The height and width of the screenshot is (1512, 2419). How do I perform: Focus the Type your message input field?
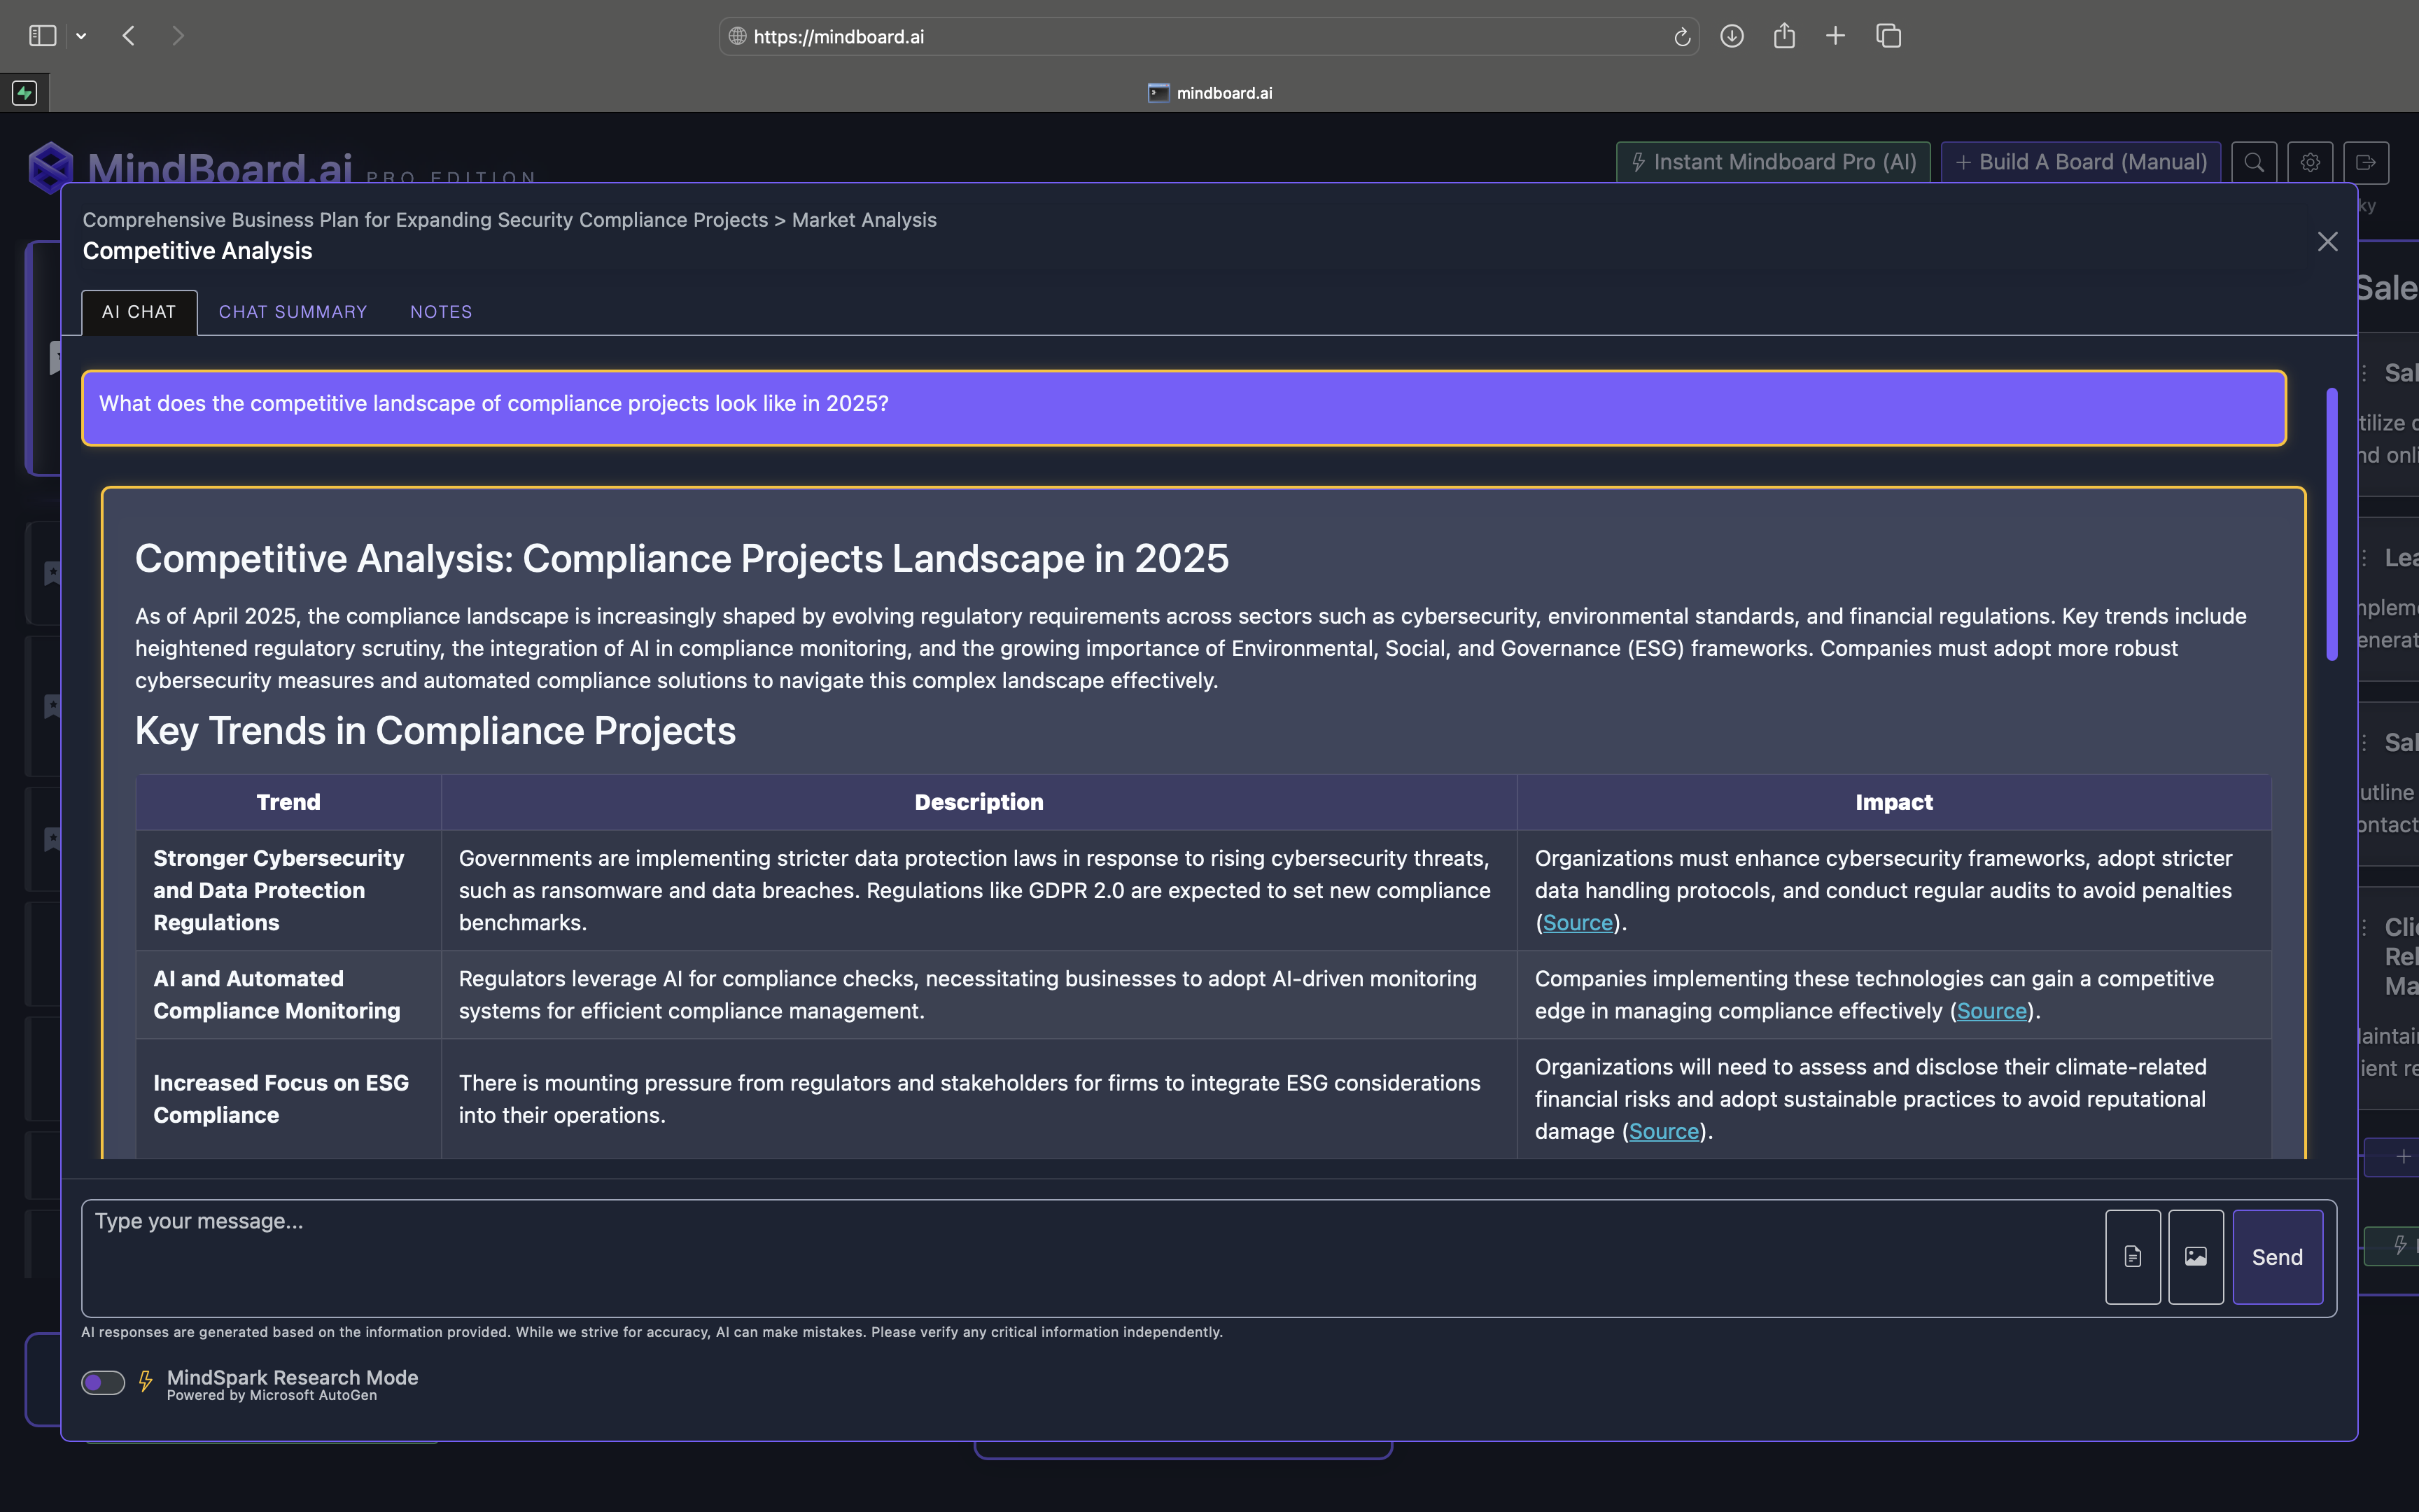pyautogui.click(x=1090, y=1256)
